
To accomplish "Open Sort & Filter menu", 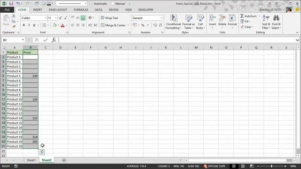I will click(x=266, y=22).
